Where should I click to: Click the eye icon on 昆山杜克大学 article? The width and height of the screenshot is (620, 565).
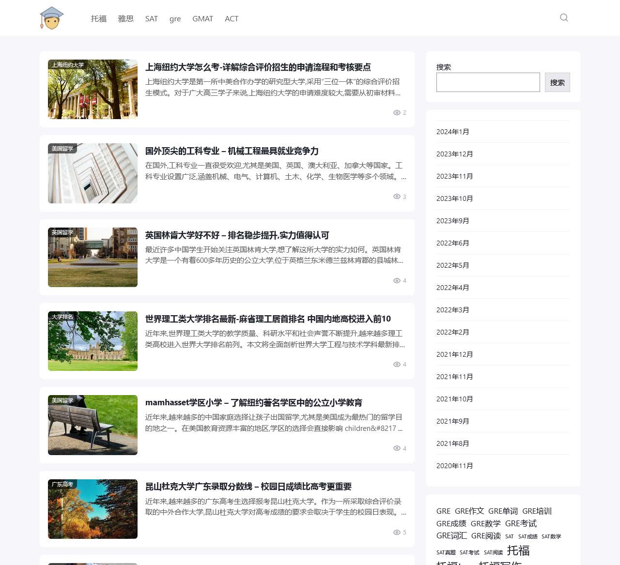point(397,532)
